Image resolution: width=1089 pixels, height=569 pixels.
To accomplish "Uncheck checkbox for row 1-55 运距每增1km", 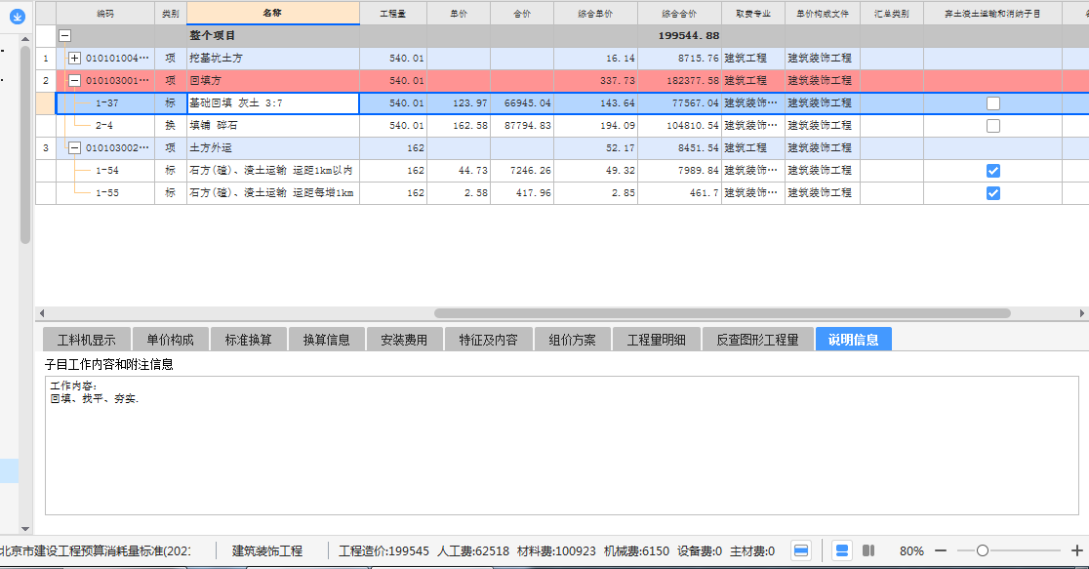I will click(993, 193).
